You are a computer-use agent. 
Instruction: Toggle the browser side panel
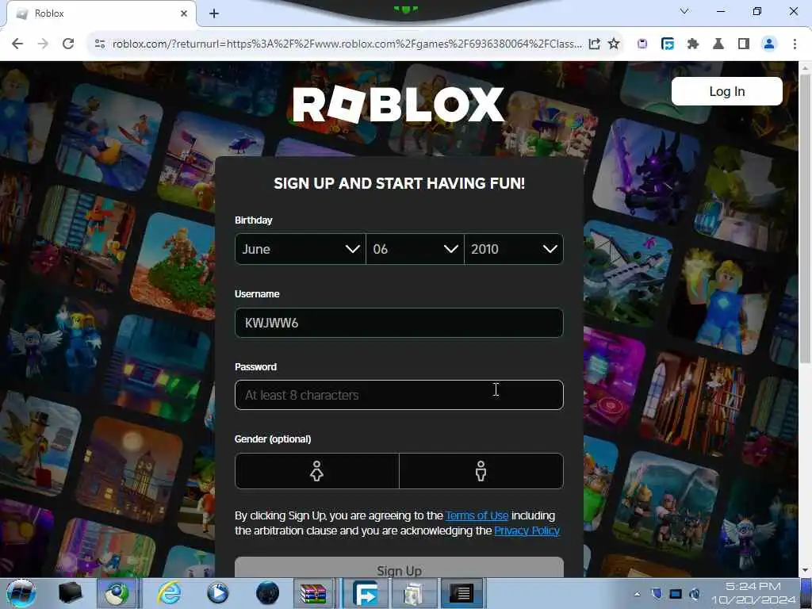pos(744,44)
